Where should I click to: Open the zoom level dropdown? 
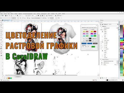click(37, 16)
